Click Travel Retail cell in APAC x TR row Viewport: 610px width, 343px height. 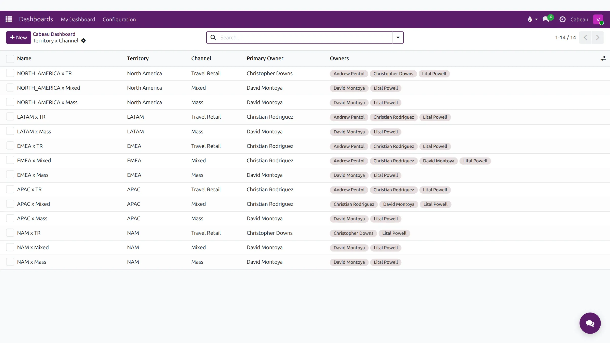(206, 190)
